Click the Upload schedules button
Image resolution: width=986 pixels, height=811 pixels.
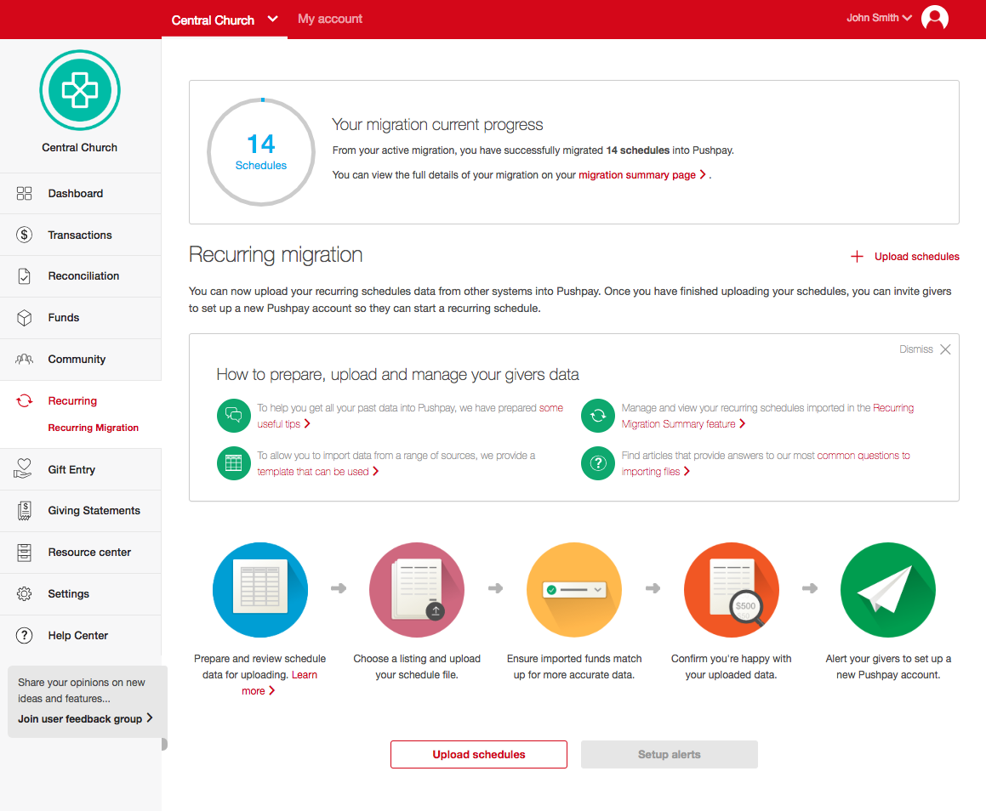(x=478, y=754)
